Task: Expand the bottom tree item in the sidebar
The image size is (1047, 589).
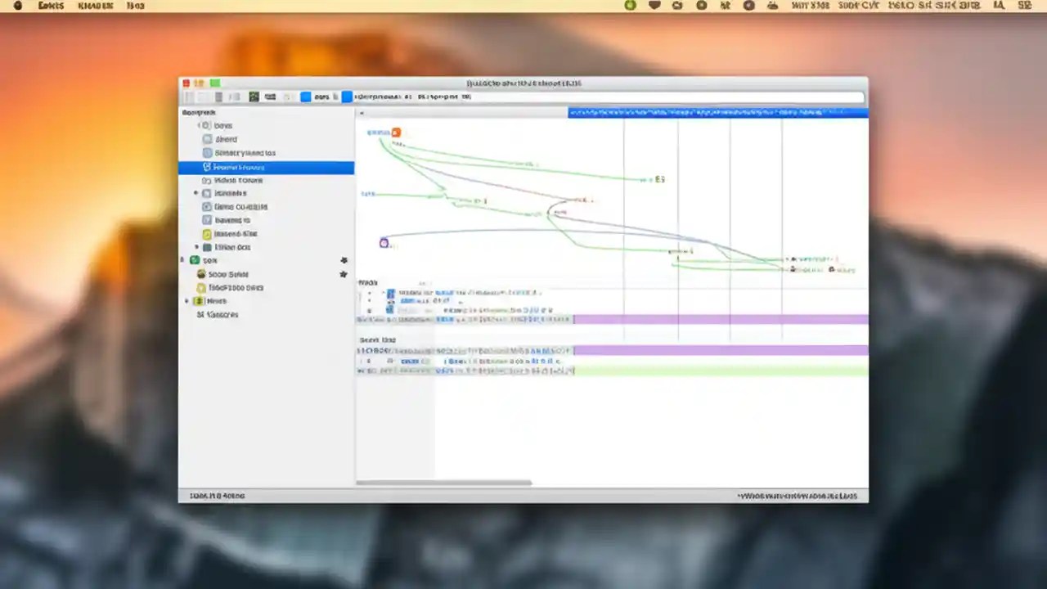Action: coord(186,301)
